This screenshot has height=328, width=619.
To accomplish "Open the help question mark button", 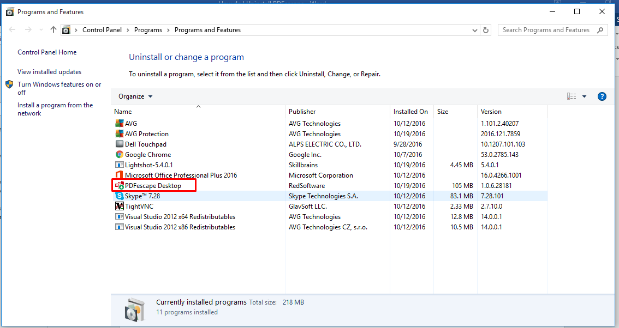I will click(602, 96).
